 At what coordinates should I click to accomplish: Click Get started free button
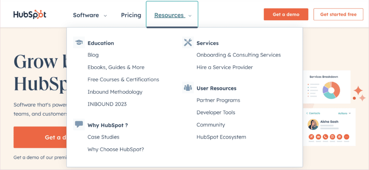tap(338, 14)
